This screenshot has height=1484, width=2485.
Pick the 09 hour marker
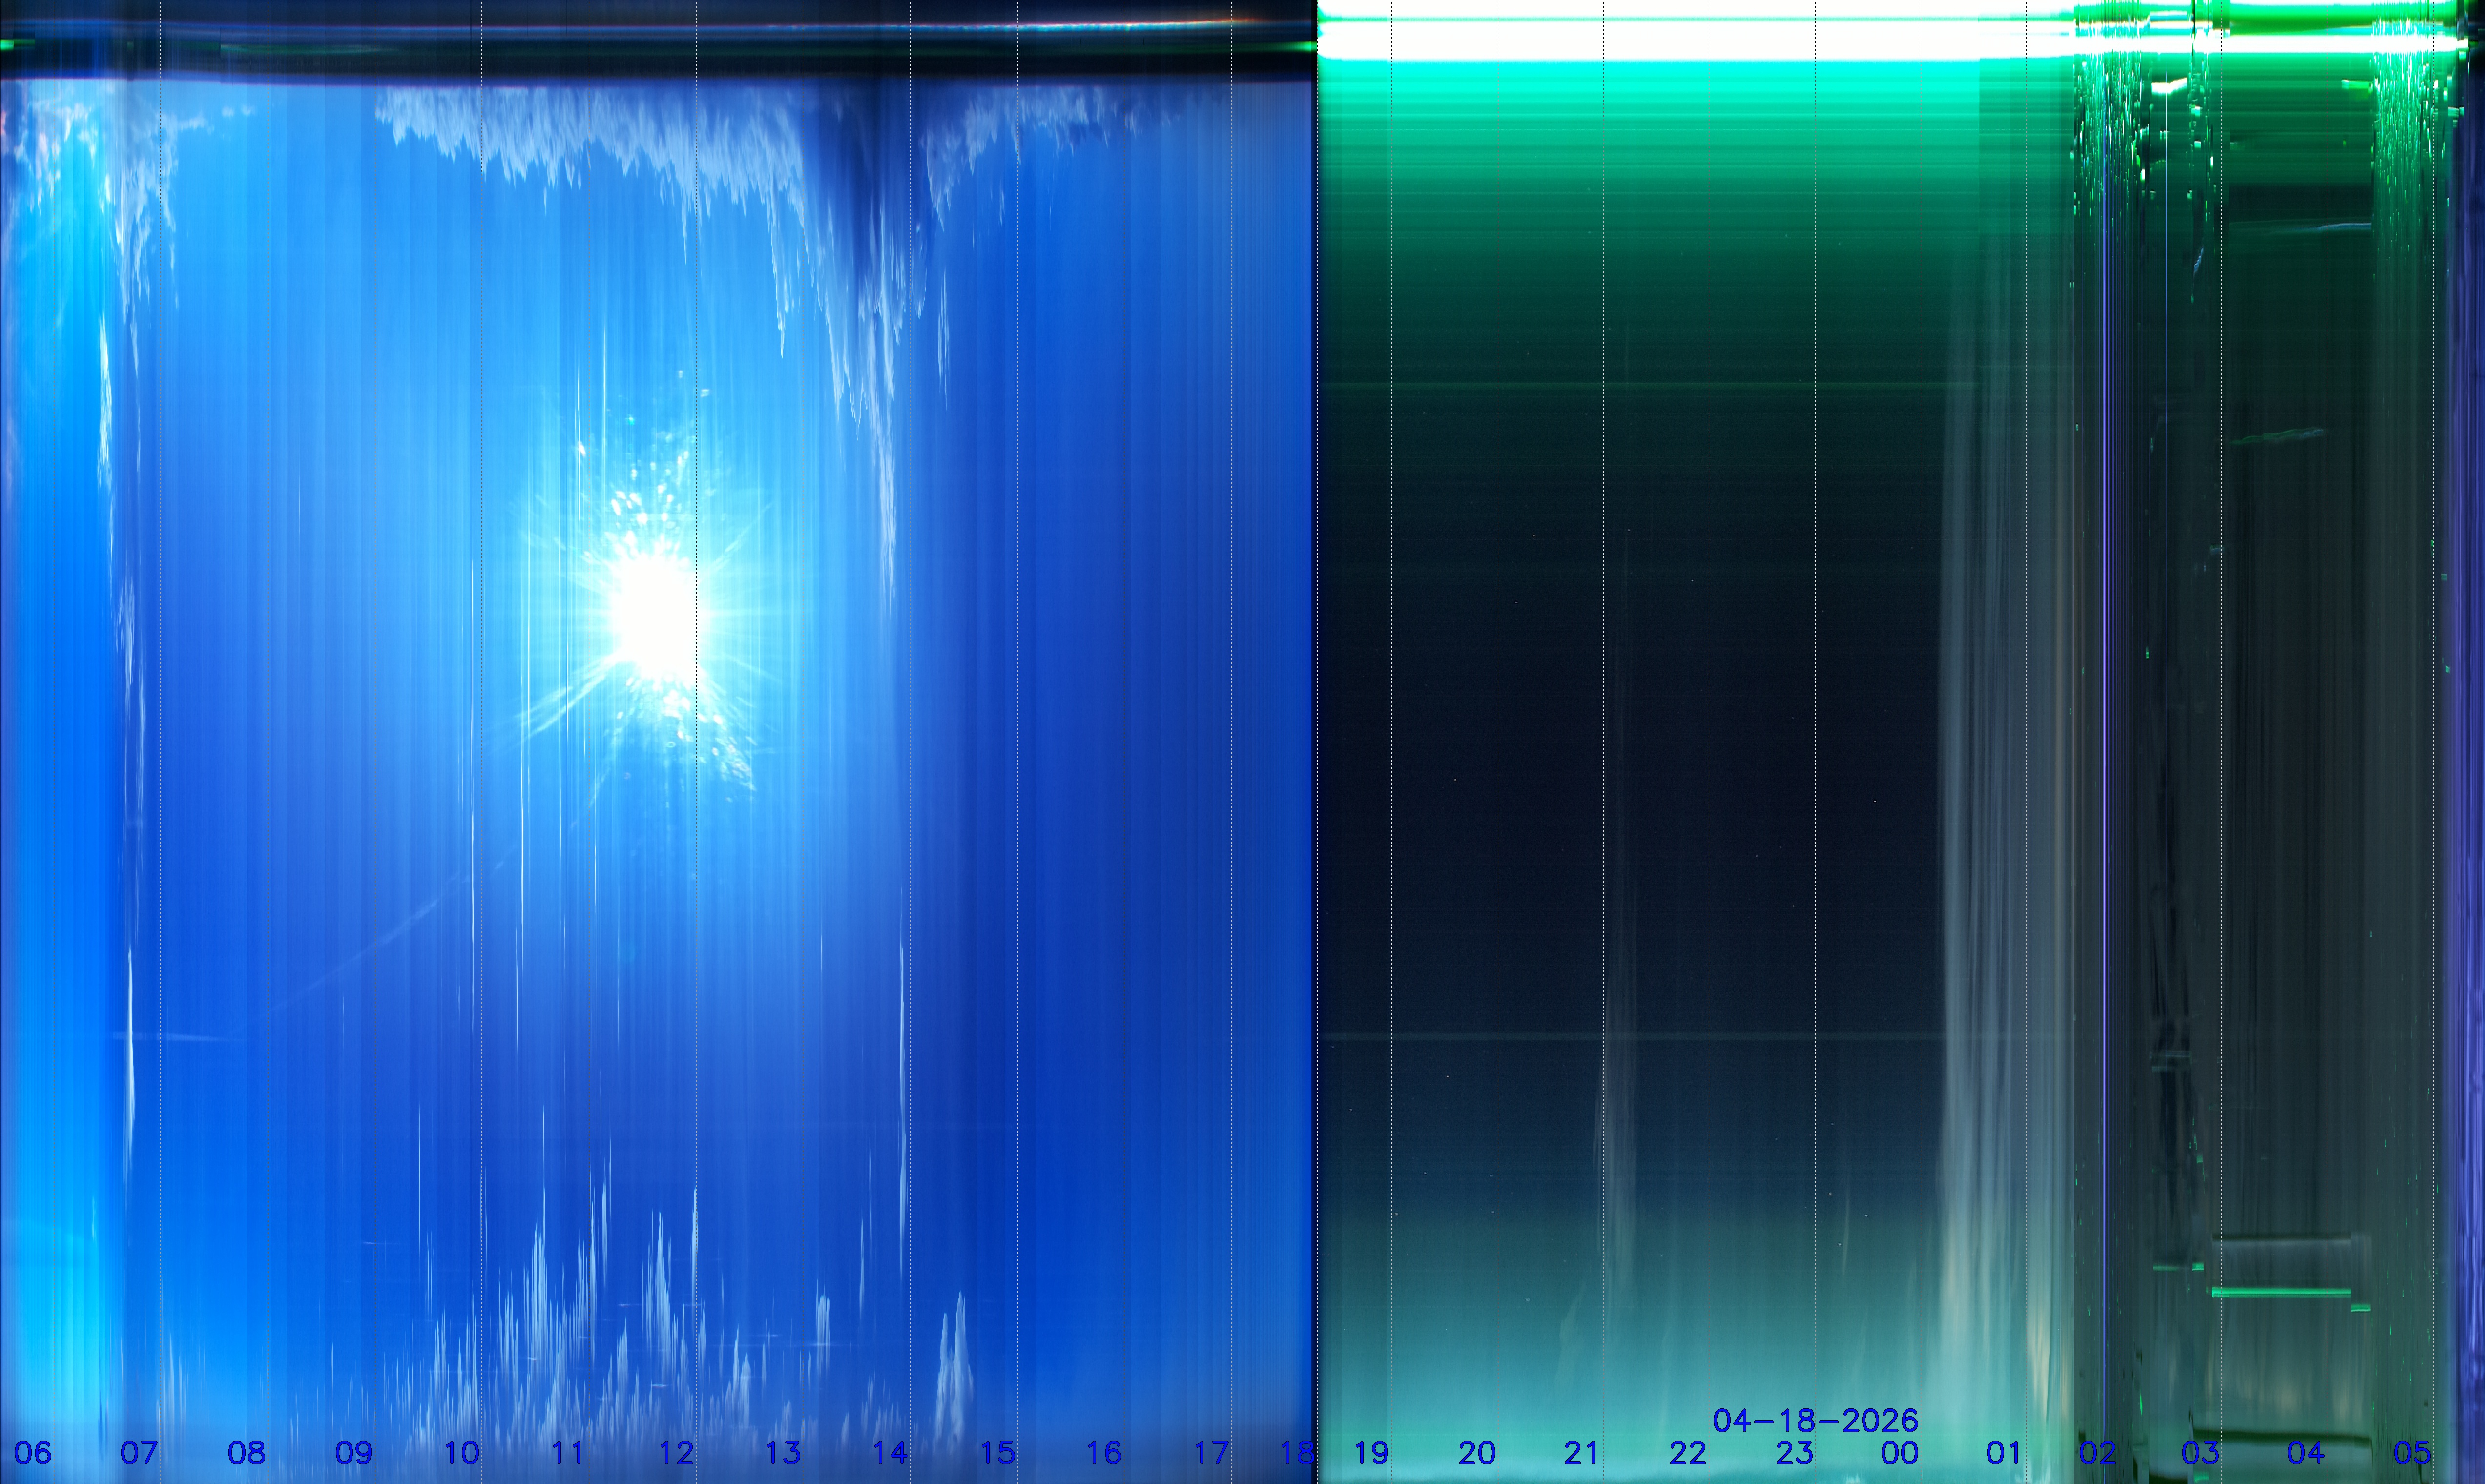click(353, 1453)
